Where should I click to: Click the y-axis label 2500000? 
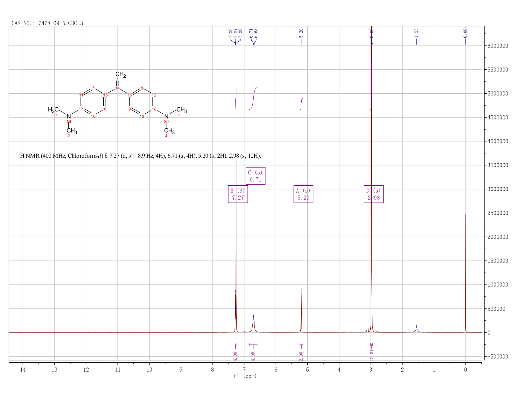click(x=498, y=213)
